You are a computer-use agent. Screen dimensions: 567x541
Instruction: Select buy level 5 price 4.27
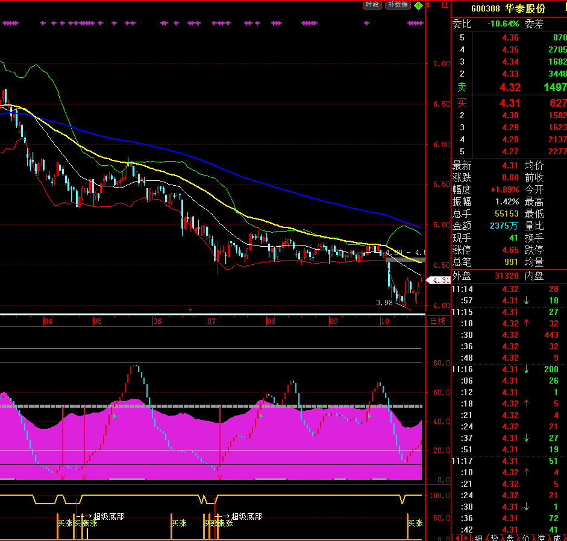[510, 151]
